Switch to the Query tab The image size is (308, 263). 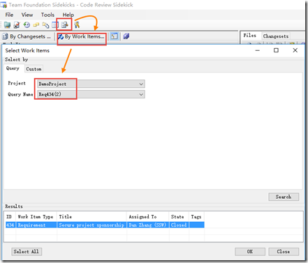point(13,68)
